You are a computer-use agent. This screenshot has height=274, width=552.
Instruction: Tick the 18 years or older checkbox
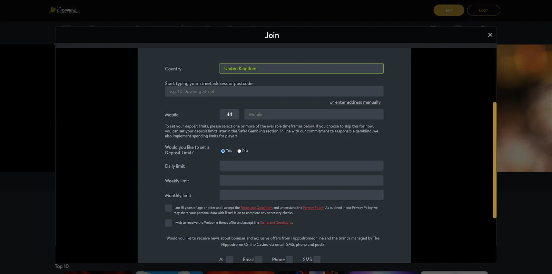click(x=168, y=208)
